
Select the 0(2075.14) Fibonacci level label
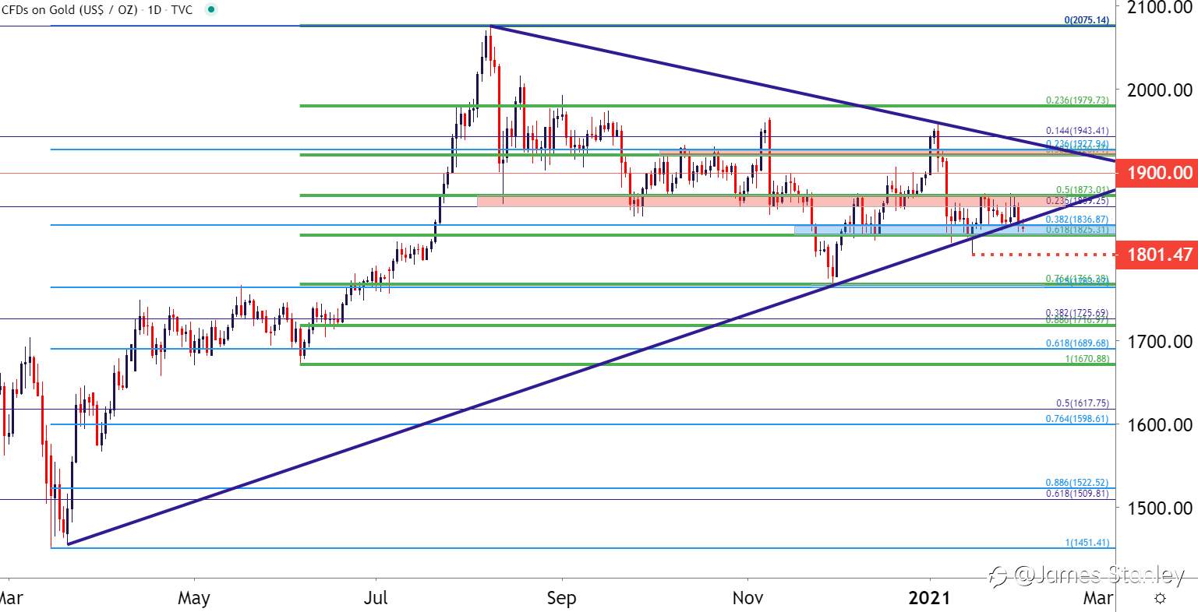pyautogui.click(x=1087, y=19)
